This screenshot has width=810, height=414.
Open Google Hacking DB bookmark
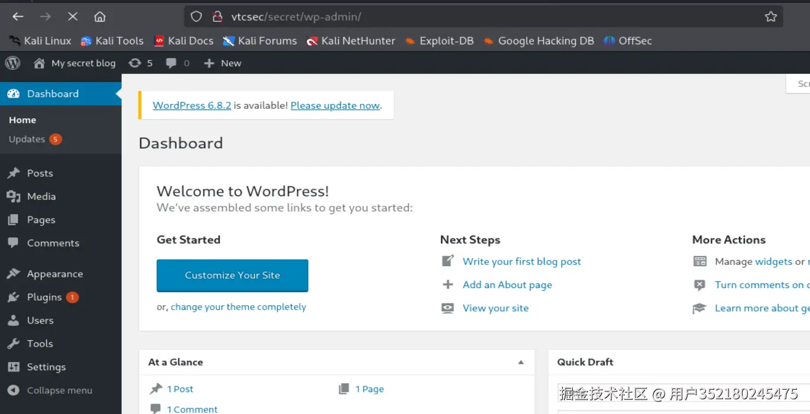pyautogui.click(x=539, y=41)
